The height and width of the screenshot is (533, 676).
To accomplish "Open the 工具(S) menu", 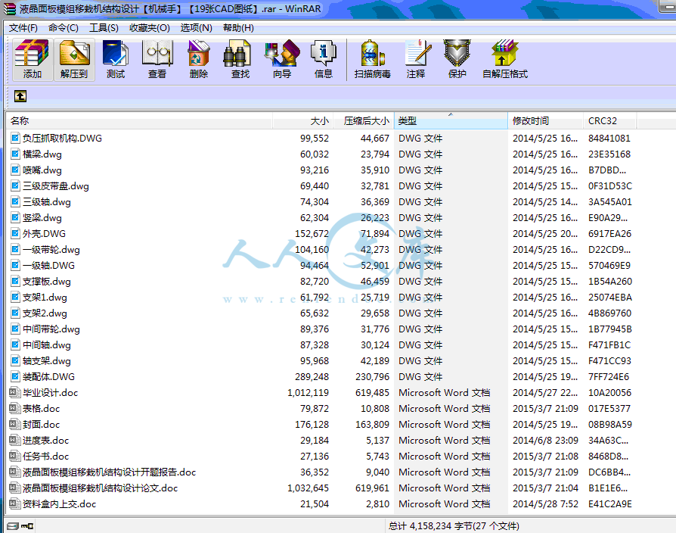I will 104,28.
